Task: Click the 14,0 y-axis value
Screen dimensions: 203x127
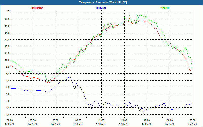Action: click(7, 33)
